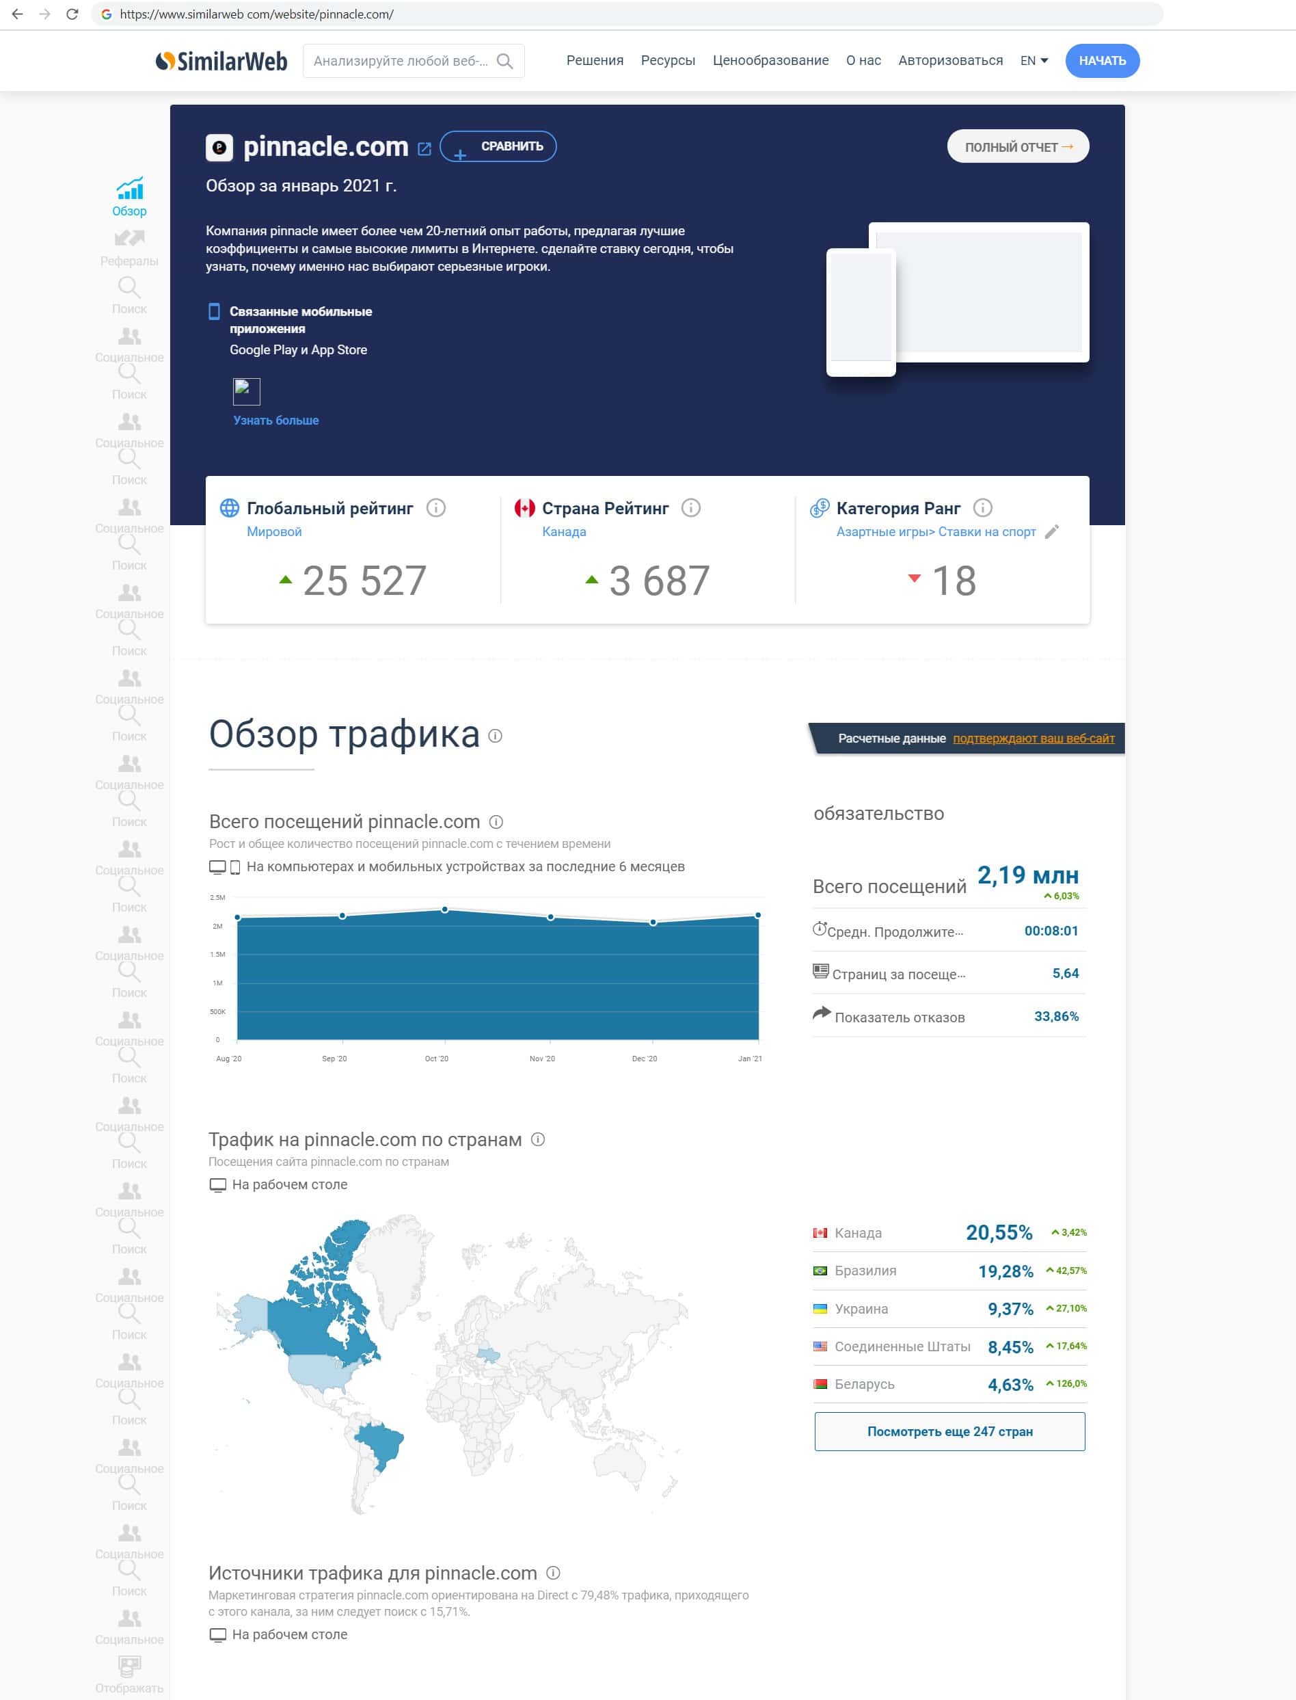This screenshot has height=1700, width=1296.
Task: Select the Бразилия row in the country list
Action: pyautogui.click(x=949, y=1271)
